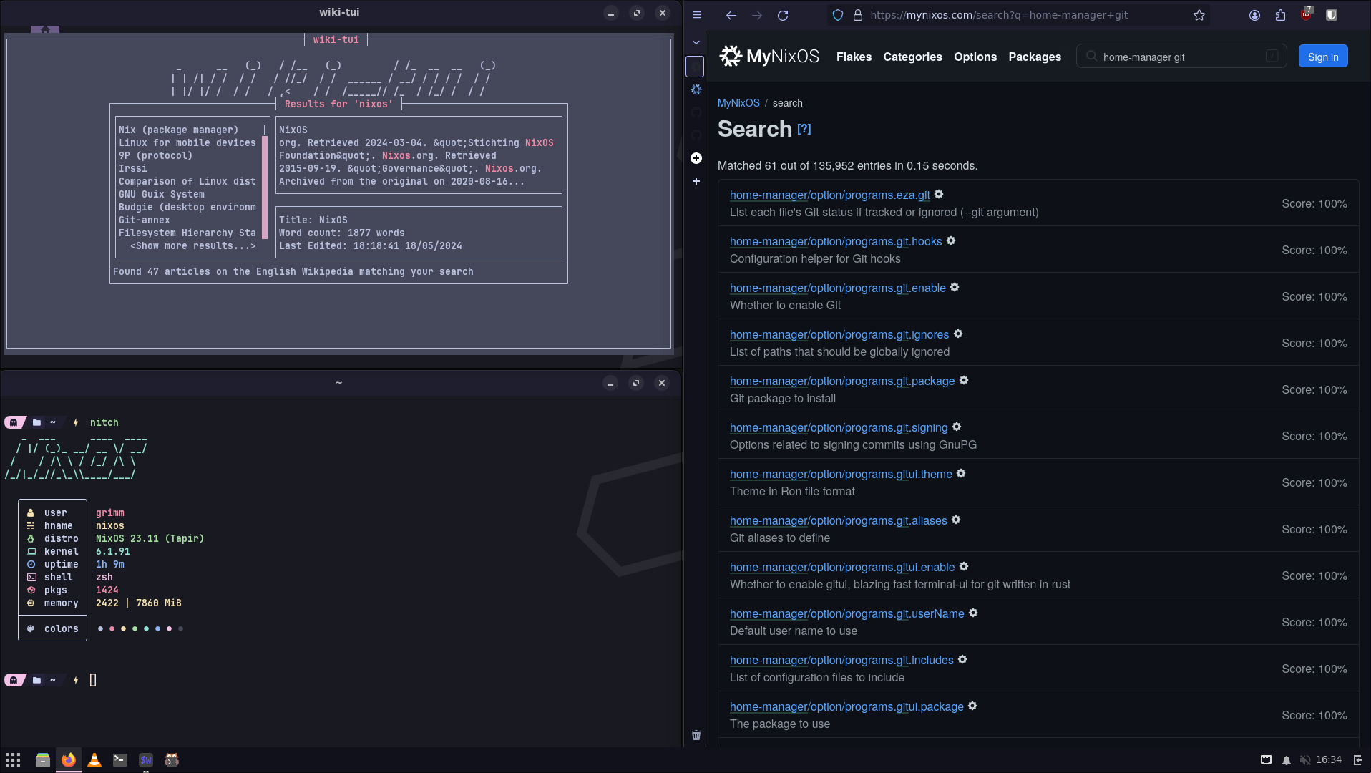Open the Firefox account icon
Viewport: 1371px width, 773px height.
tap(1254, 15)
